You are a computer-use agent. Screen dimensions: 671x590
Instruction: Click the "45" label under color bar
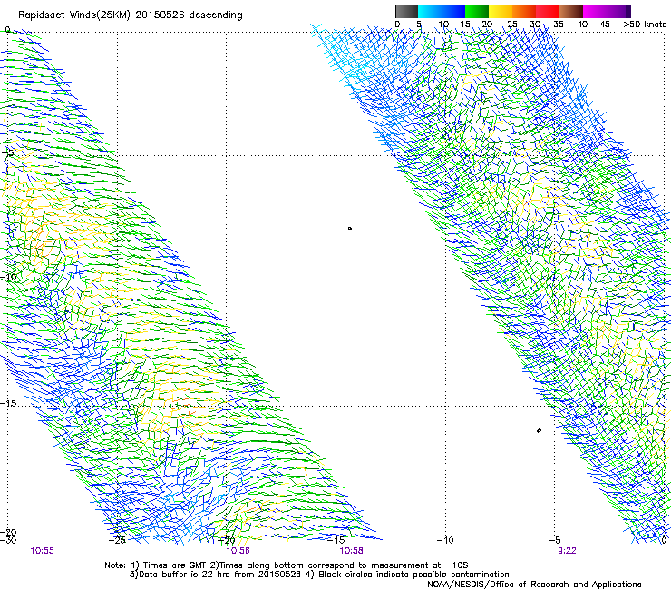(x=605, y=25)
